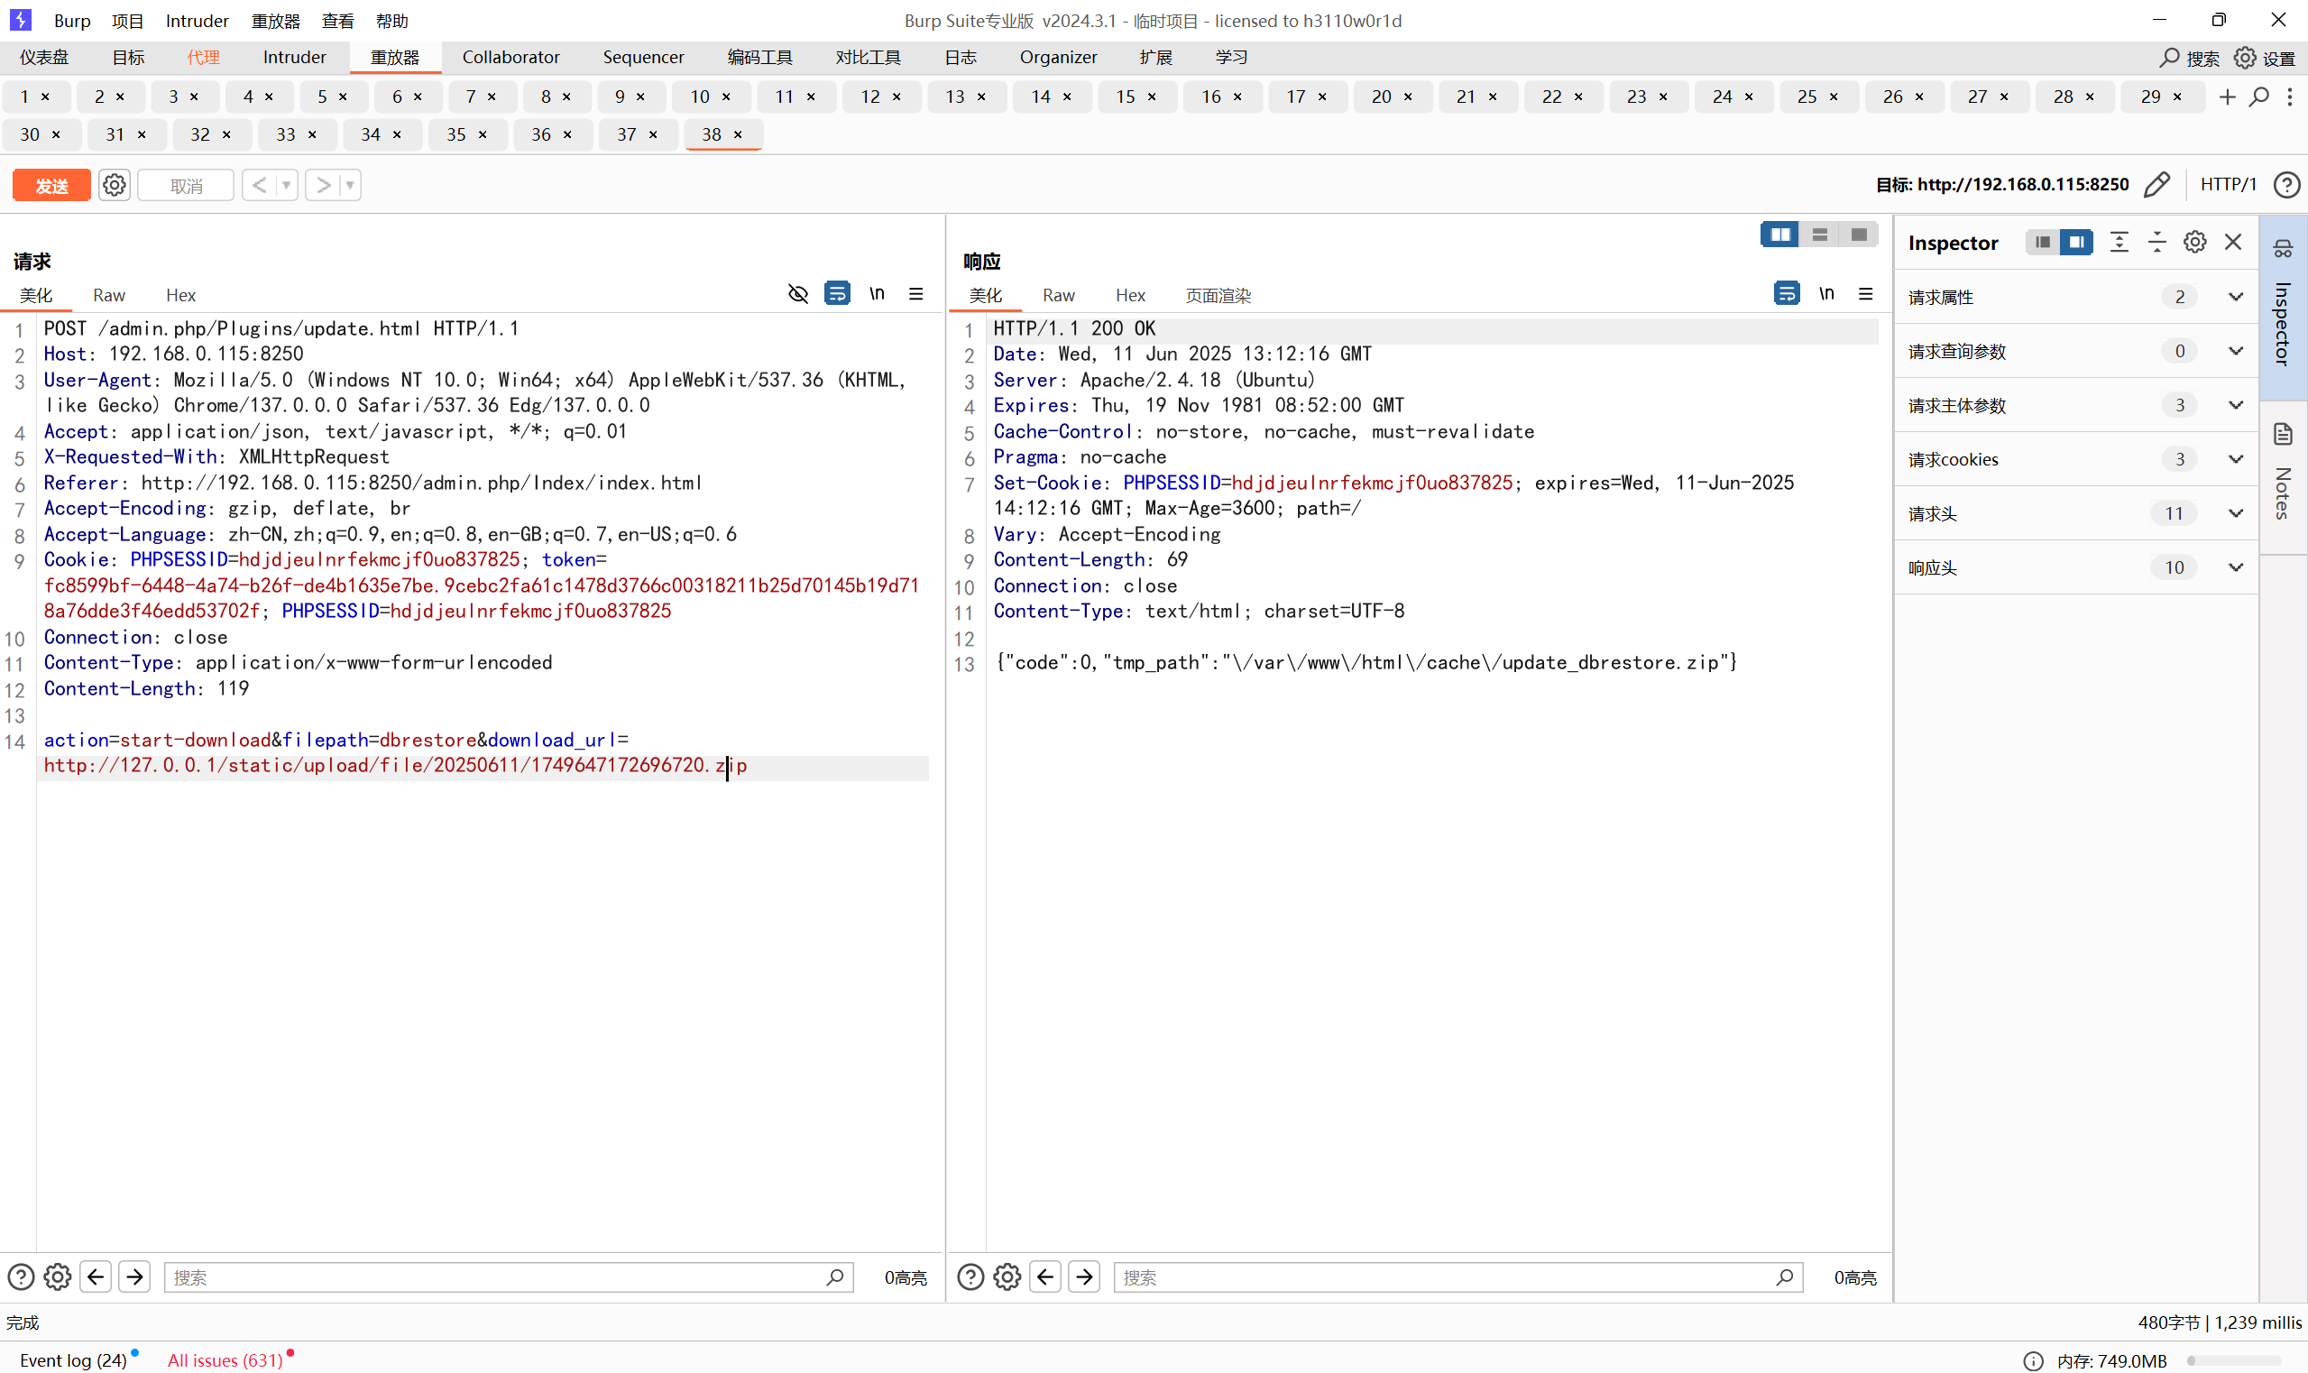Go to next request search match
The height and width of the screenshot is (1373, 2308).
coord(134,1276)
